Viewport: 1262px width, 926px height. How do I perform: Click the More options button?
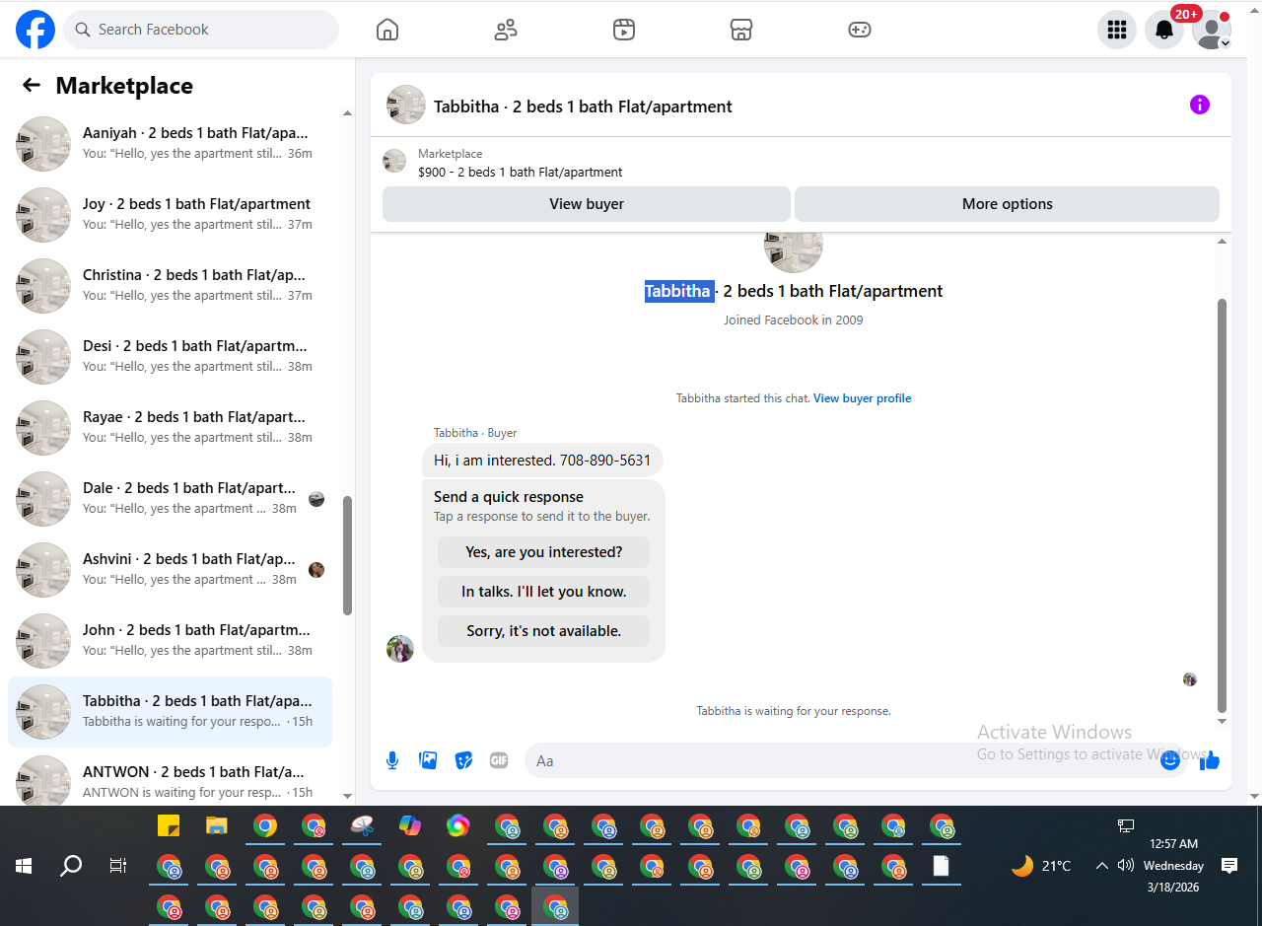coord(1007,204)
